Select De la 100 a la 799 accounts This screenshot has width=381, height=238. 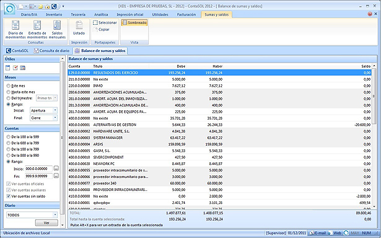pos(8,149)
